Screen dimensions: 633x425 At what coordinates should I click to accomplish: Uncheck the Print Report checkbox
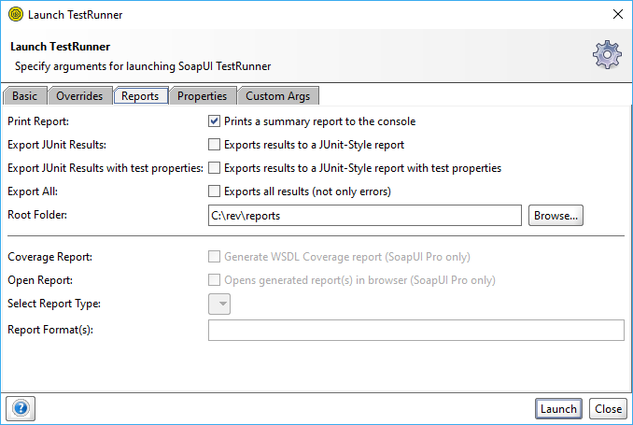(214, 121)
